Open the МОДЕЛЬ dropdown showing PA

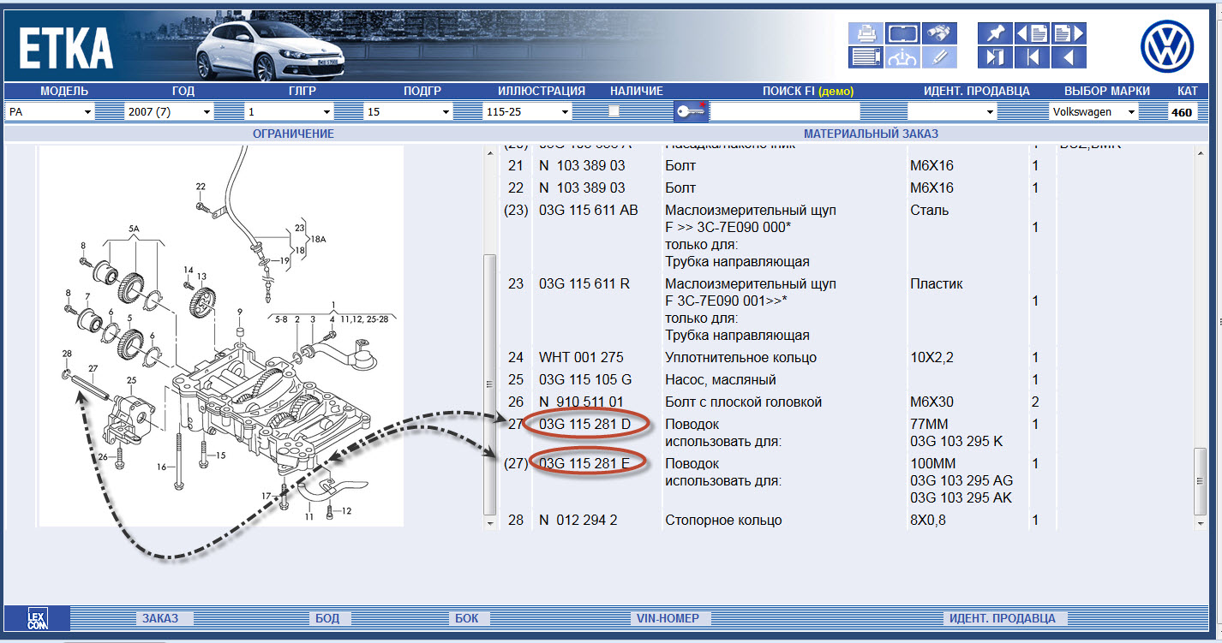(50, 111)
